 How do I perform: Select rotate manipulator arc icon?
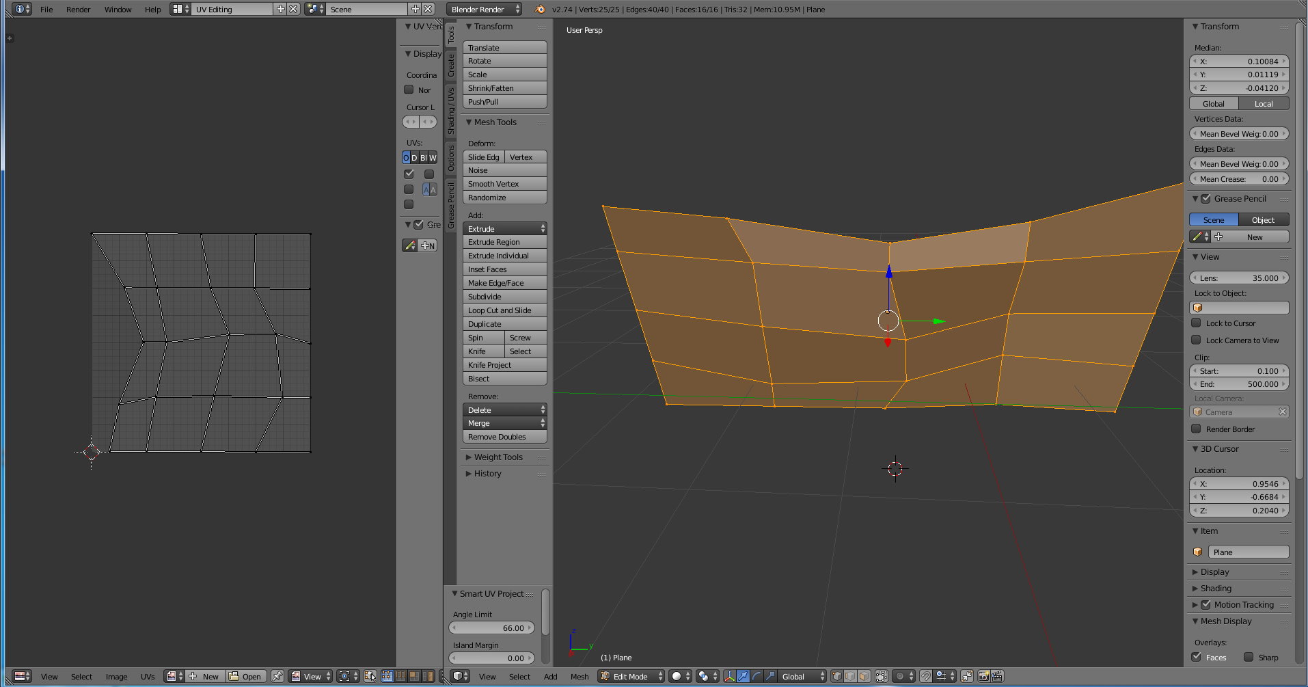(x=757, y=676)
